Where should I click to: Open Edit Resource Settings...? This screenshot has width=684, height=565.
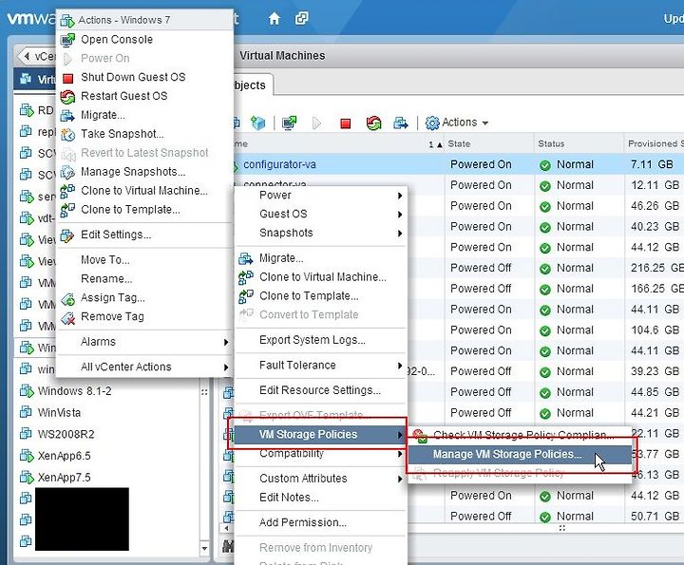coord(320,390)
